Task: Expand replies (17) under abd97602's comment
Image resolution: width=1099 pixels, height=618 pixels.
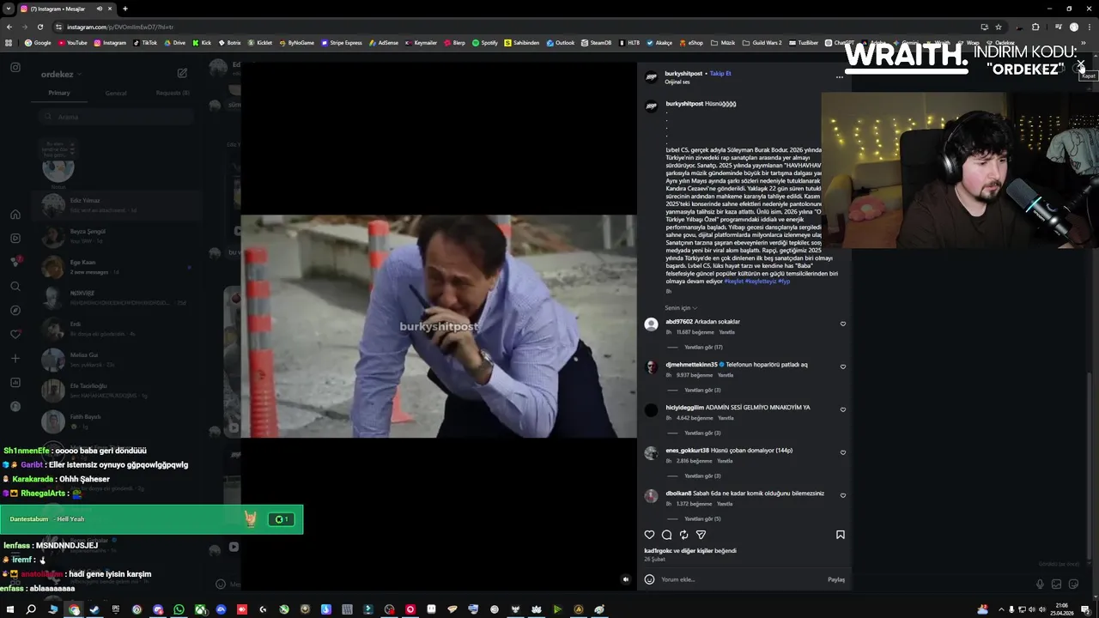Action: (703, 347)
